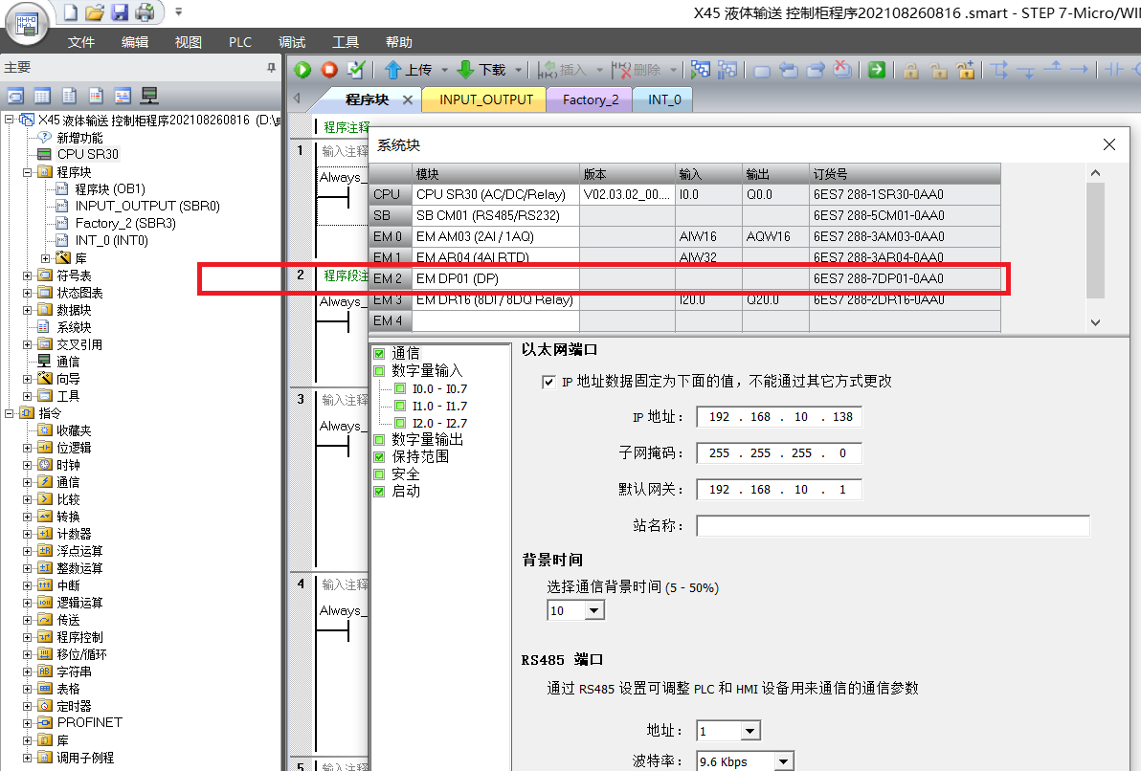Switch to the INPUT_OUTPUT tab
The height and width of the screenshot is (771, 1141).
pyautogui.click(x=485, y=99)
